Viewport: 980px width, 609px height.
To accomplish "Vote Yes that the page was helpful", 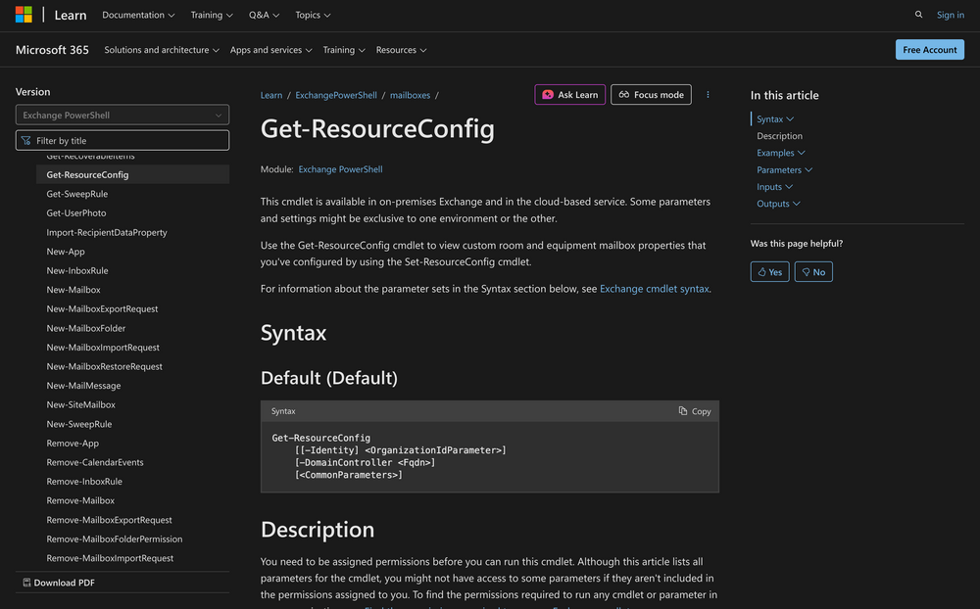I will coord(769,271).
